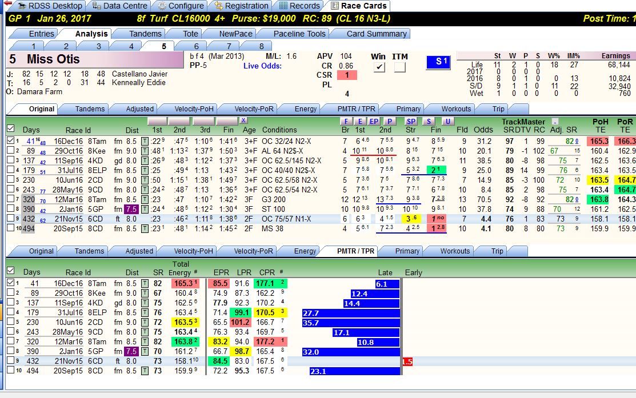Click the F fraction button above Br column
The image size is (636, 398).
(346, 121)
